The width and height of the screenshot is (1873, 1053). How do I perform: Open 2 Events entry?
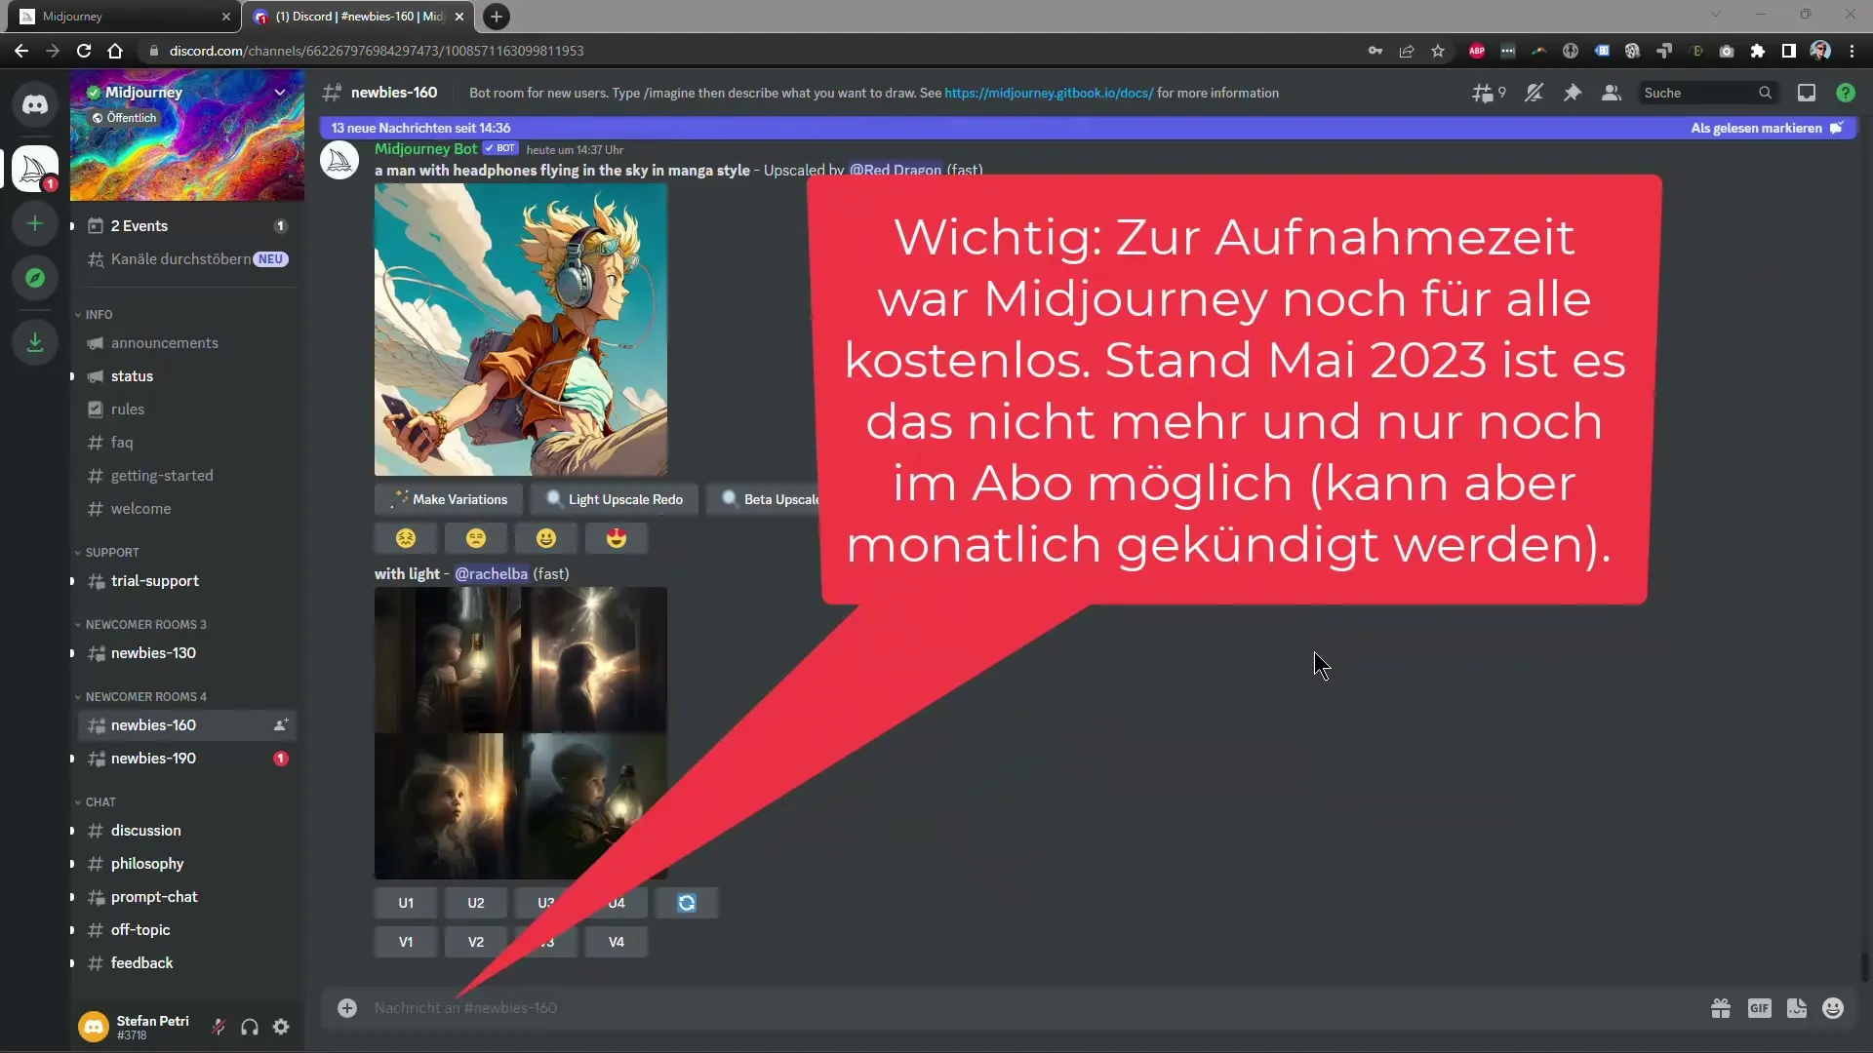186,226
